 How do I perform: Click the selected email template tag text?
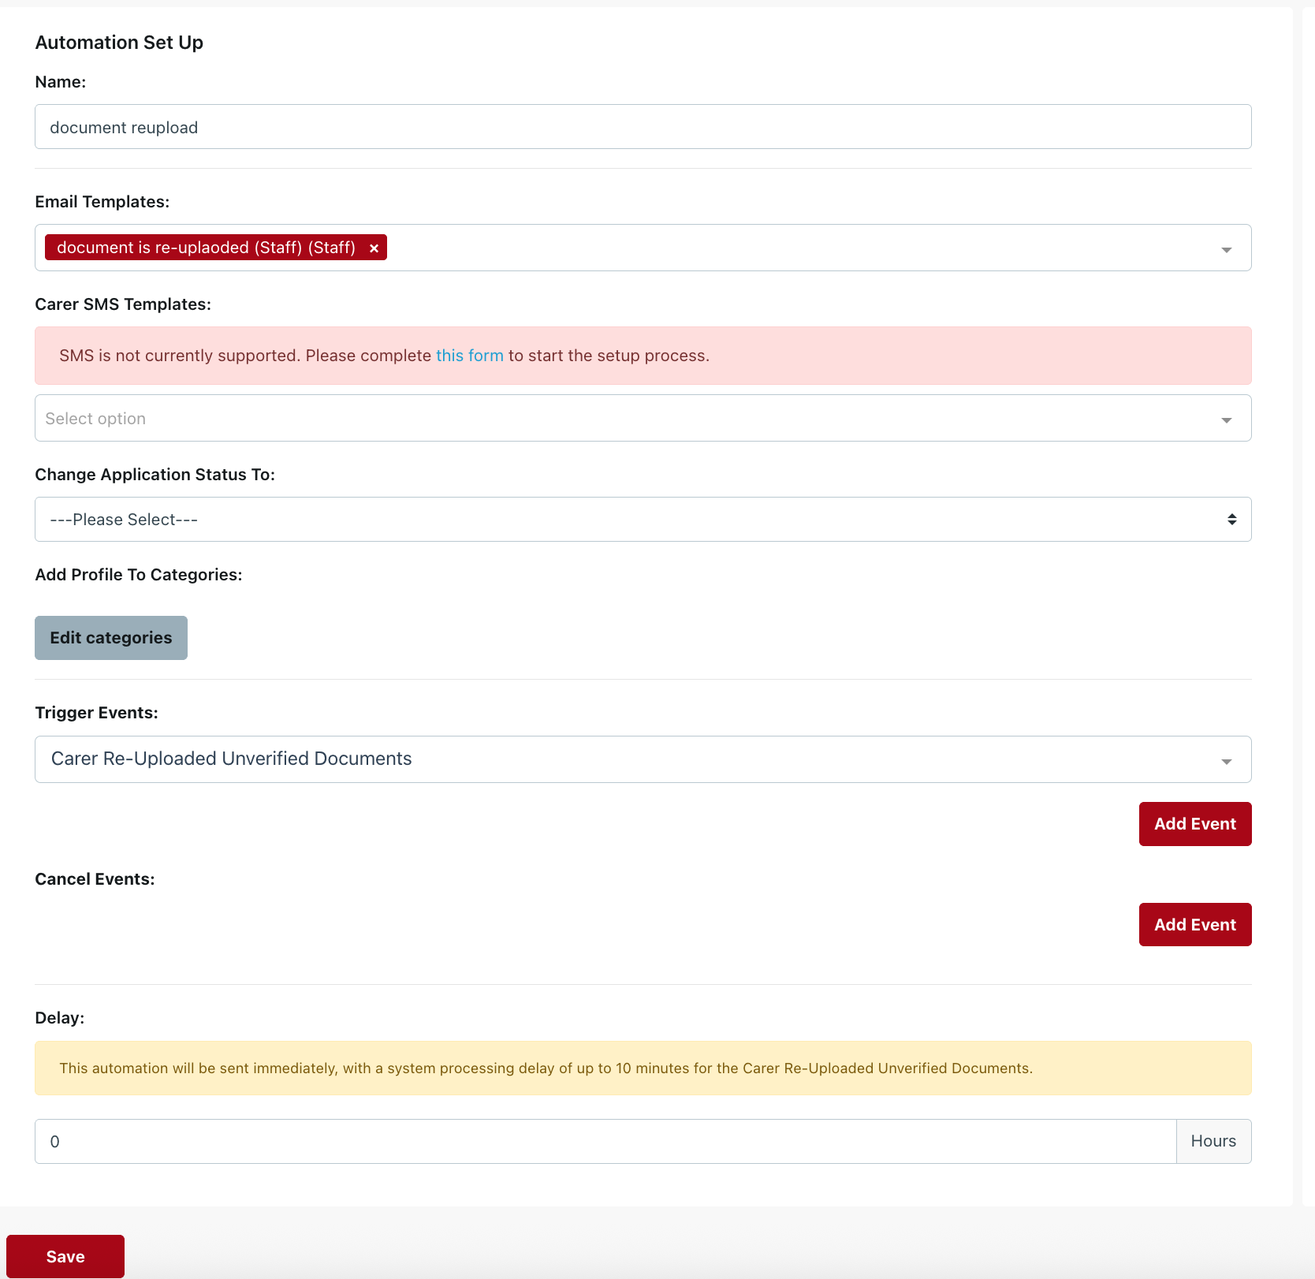tap(206, 248)
